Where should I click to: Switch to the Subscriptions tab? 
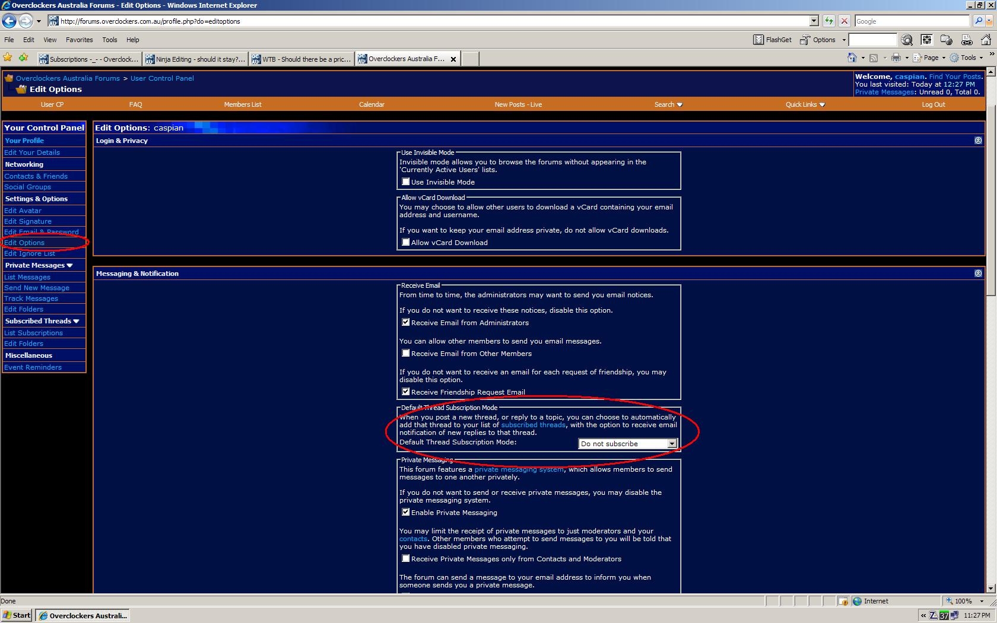click(88, 59)
